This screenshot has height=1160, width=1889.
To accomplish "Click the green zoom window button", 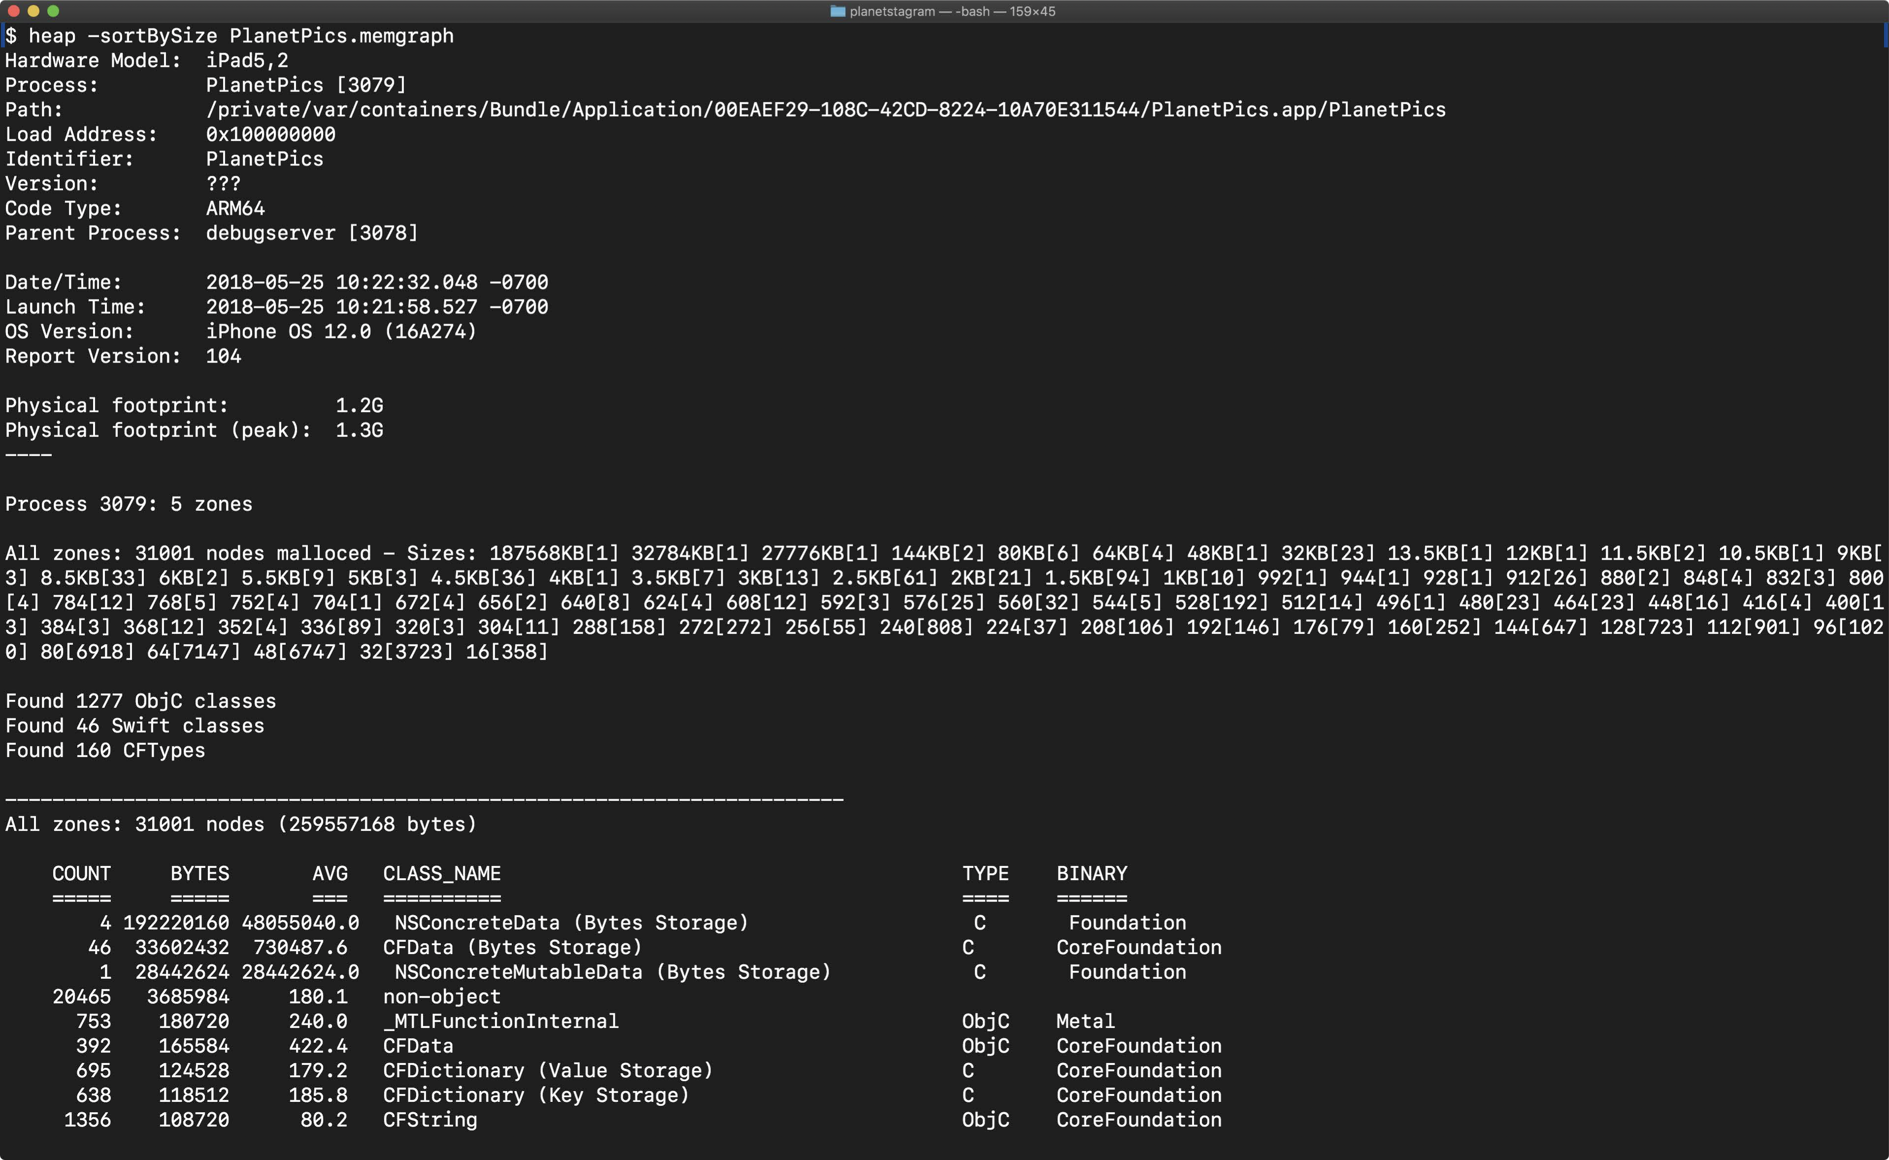I will [x=53, y=11].
